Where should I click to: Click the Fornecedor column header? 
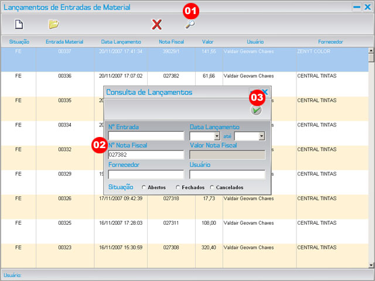point(330,42)
